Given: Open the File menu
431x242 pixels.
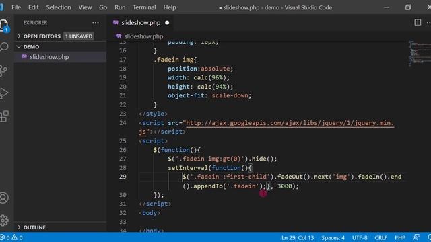Looking at the screenshot, I should point(16,7).
